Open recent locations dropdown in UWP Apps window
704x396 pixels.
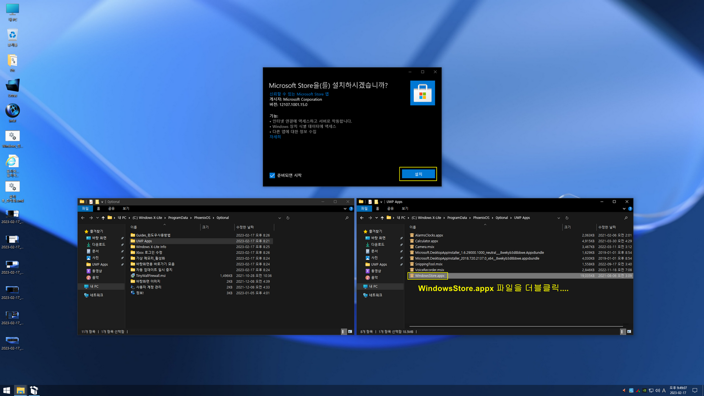[377, 218]
